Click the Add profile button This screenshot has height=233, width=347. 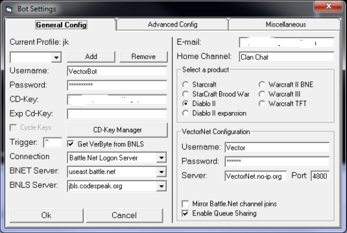coord(91,57)
